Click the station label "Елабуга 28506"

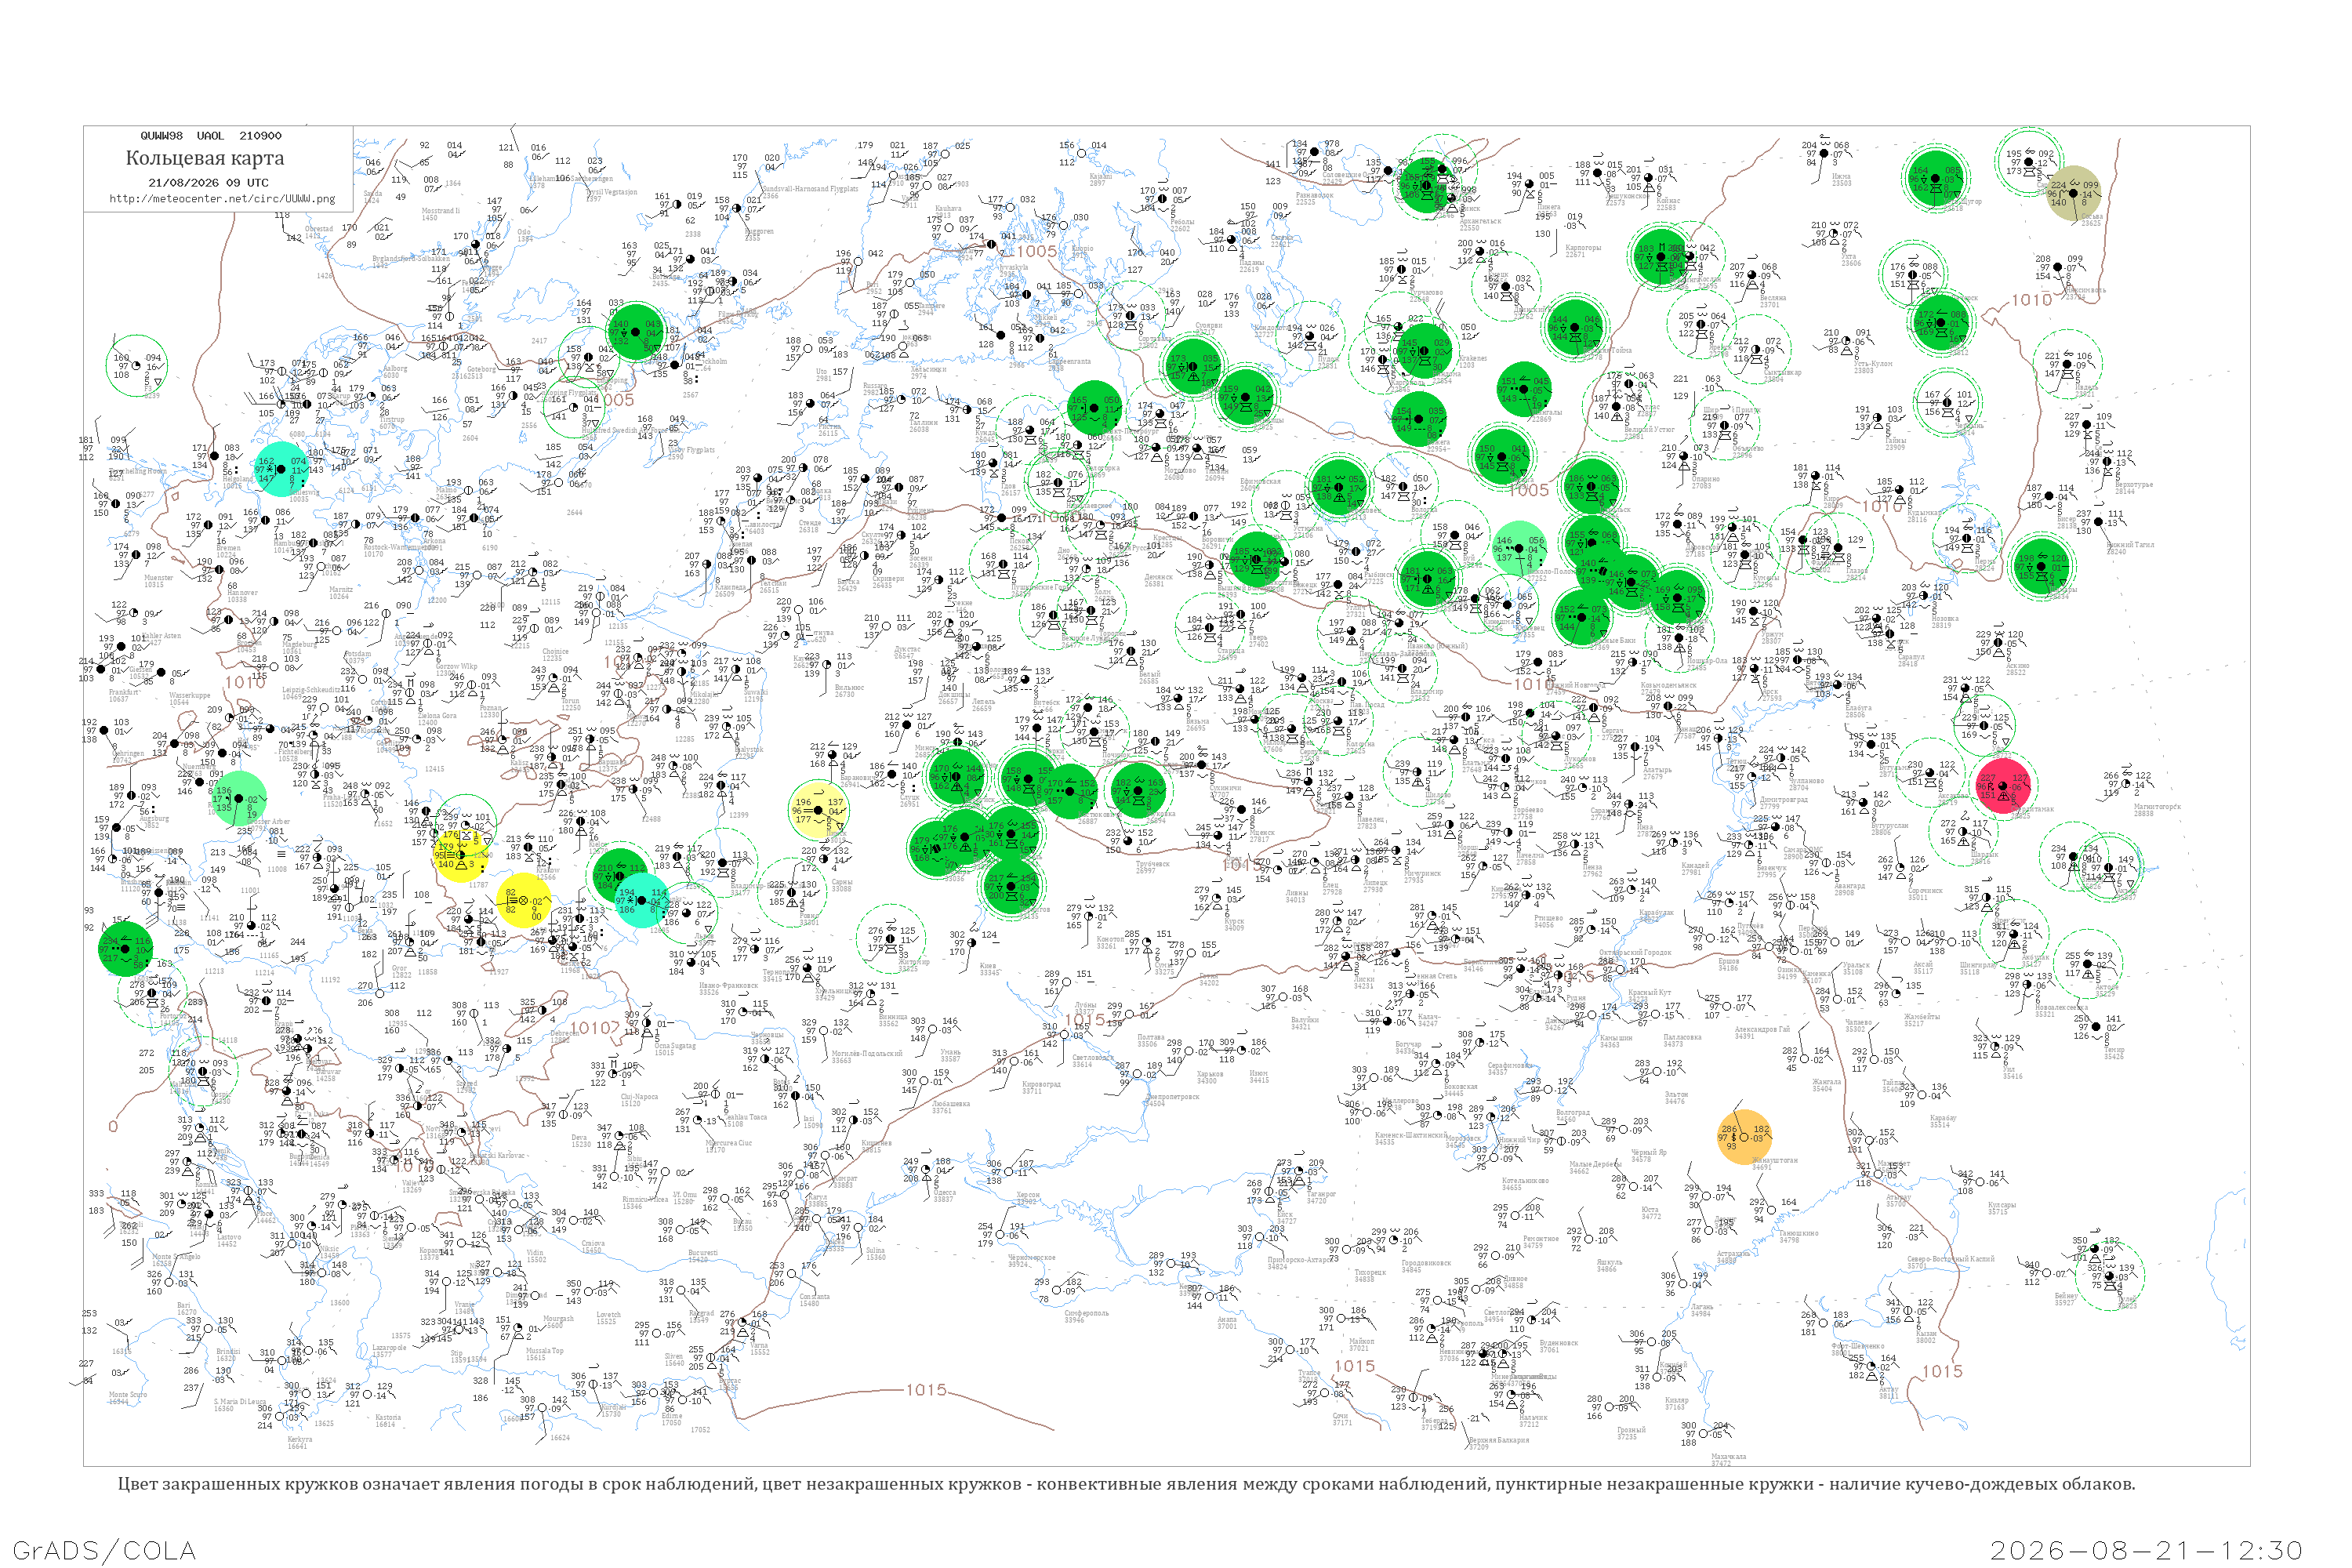pyautogui.click(x=1858, y=711)
